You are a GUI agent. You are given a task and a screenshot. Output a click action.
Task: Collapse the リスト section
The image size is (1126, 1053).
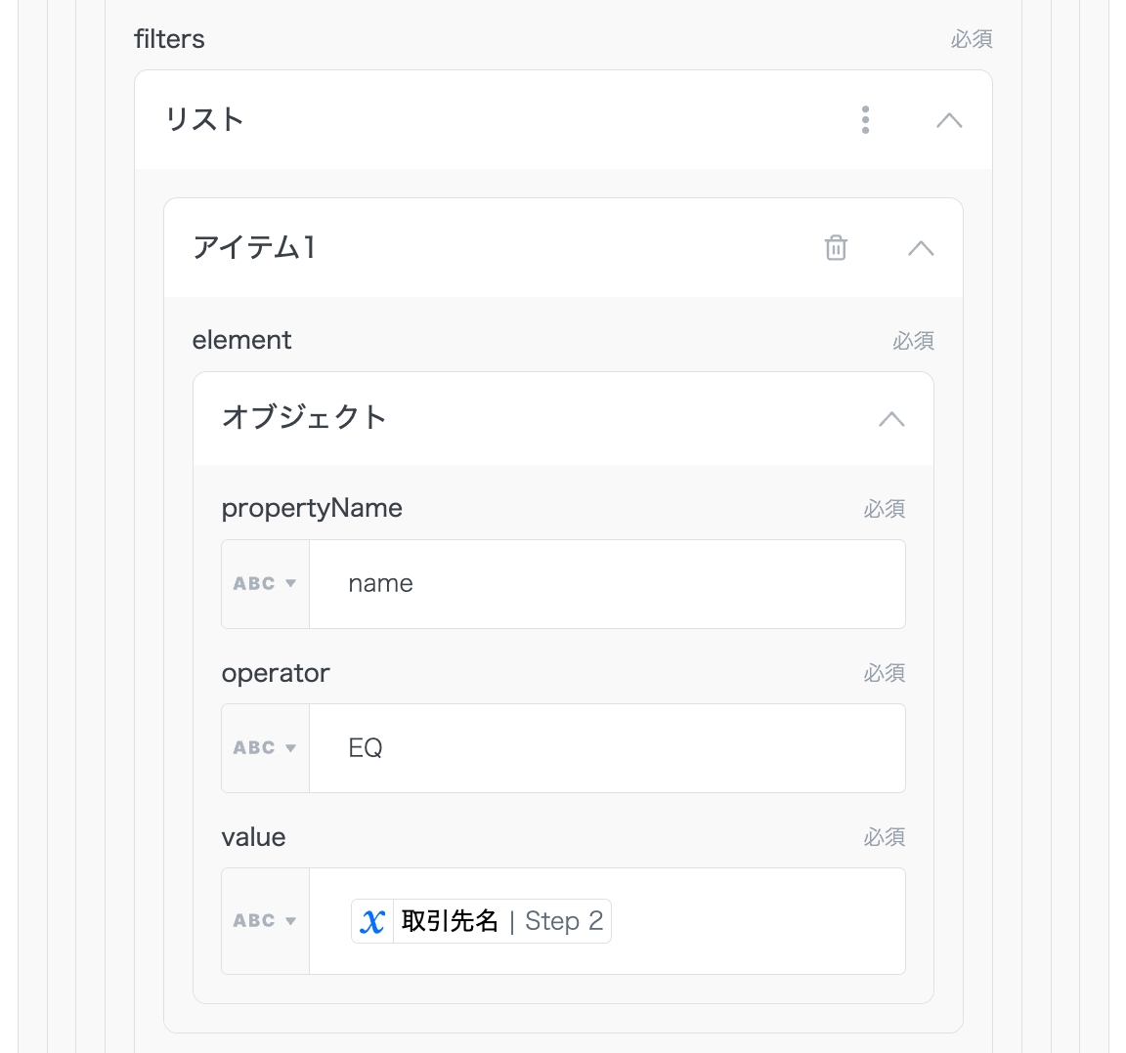click(948, 120)
